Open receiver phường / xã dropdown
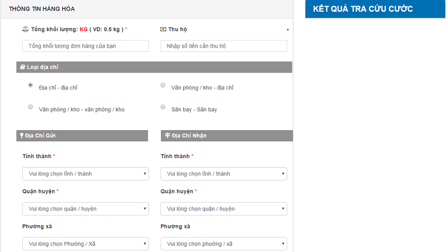The image size is (448, 252). click(223, 244)
